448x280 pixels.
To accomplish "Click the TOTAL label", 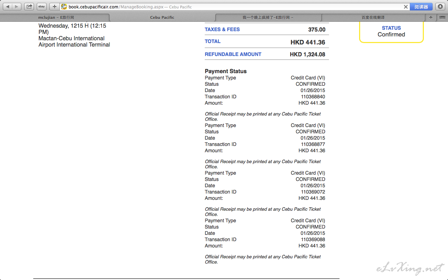I will (212, 41).
